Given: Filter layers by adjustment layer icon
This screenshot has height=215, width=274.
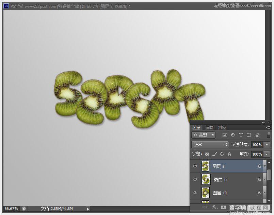Looking at the screenshot, I should [x=233, y=135].
